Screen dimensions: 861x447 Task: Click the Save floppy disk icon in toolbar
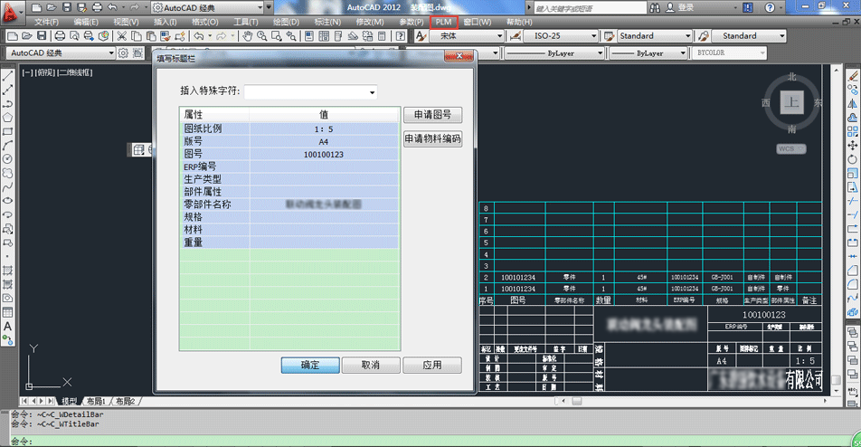point(42,36)
